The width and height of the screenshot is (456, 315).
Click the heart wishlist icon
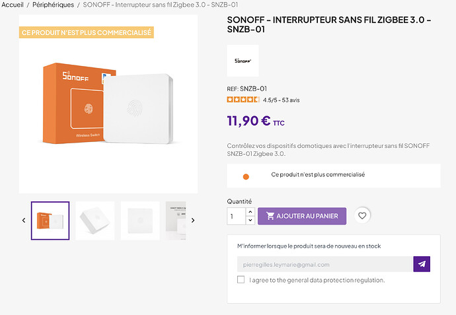[x=361, y=215]
